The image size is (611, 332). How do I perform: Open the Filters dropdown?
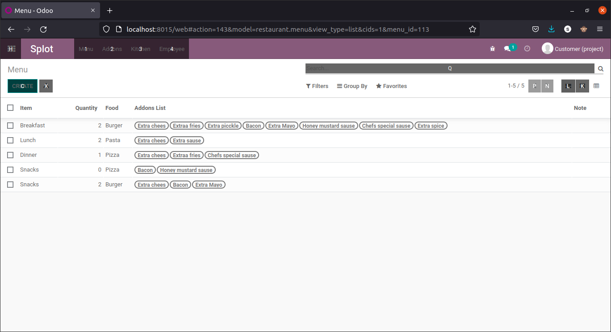(x=317, y=86)
